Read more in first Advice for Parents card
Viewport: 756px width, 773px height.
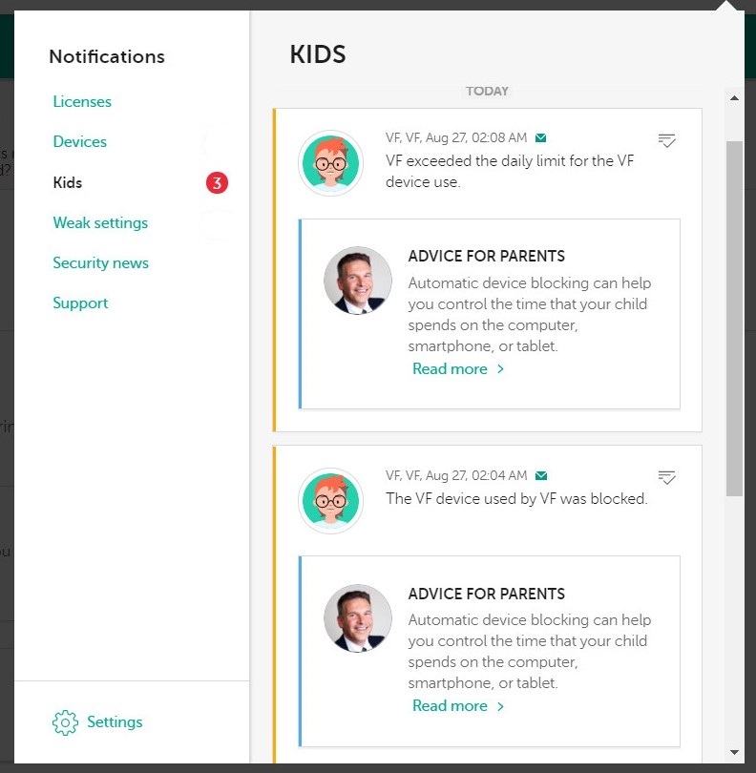pos(450,369)
